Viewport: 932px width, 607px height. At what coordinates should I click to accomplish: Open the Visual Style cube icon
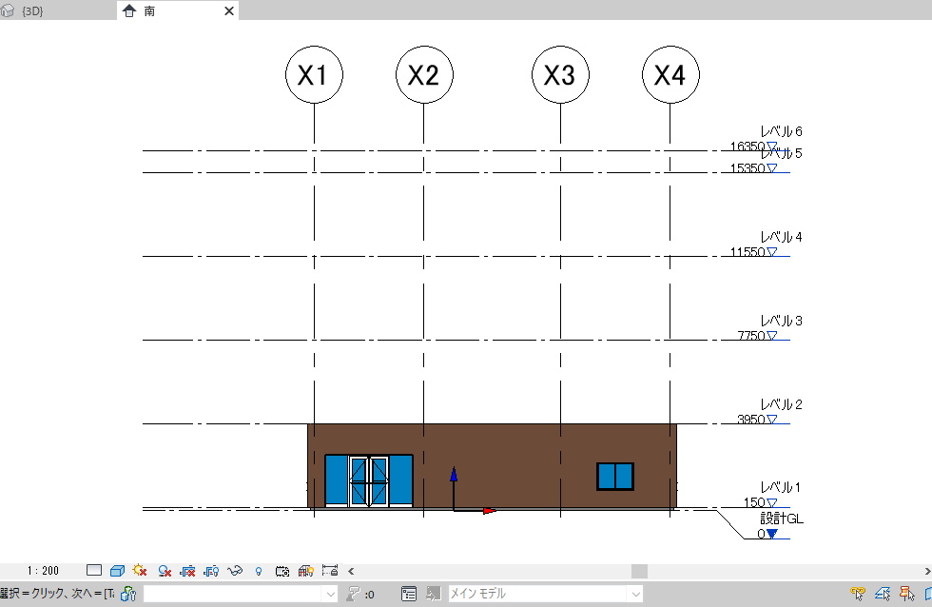(x=117, y=571)
